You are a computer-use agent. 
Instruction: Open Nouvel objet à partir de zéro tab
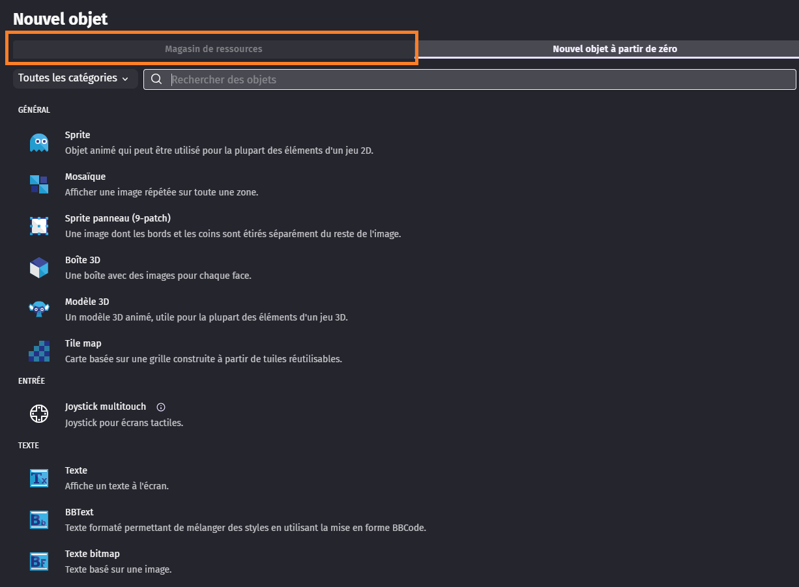[615, 49]
